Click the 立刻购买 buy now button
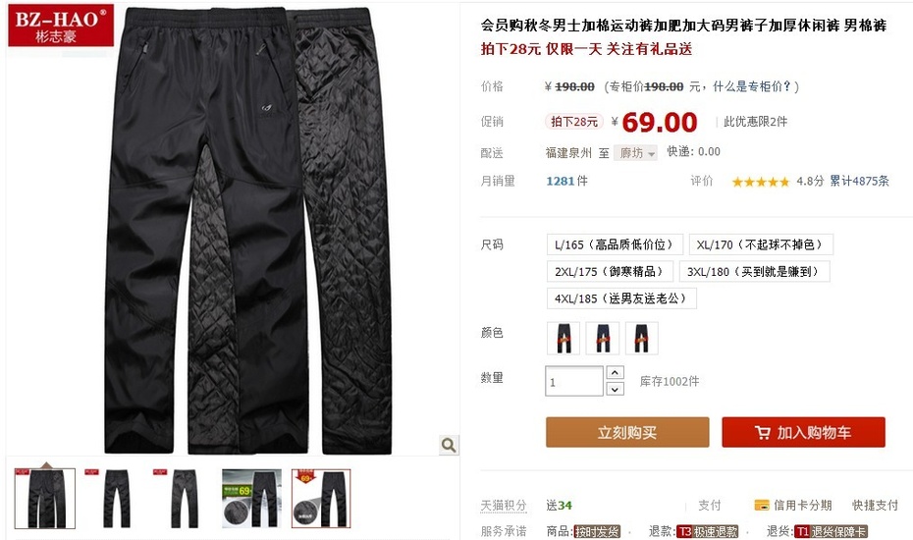 point(627,432)
